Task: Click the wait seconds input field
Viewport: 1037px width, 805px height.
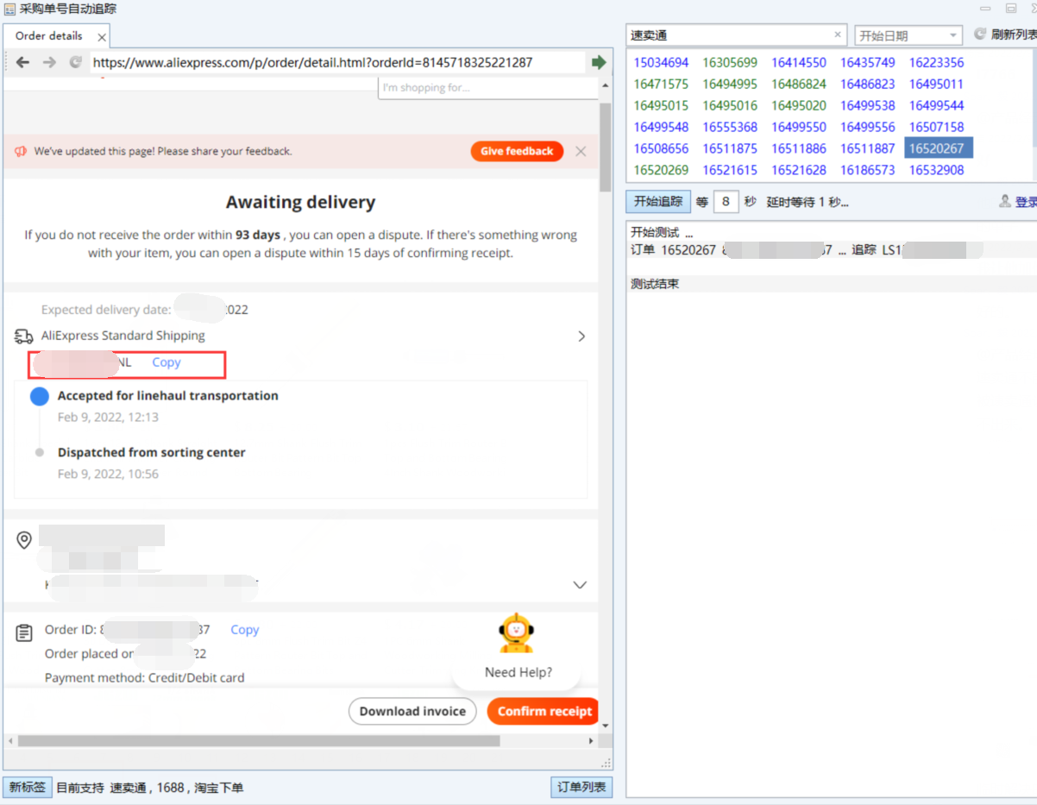Action: (x=726, y=202)
